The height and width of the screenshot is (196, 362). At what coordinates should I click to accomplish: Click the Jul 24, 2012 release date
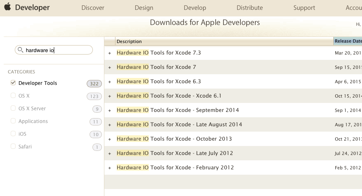click(x=348, y=153)
